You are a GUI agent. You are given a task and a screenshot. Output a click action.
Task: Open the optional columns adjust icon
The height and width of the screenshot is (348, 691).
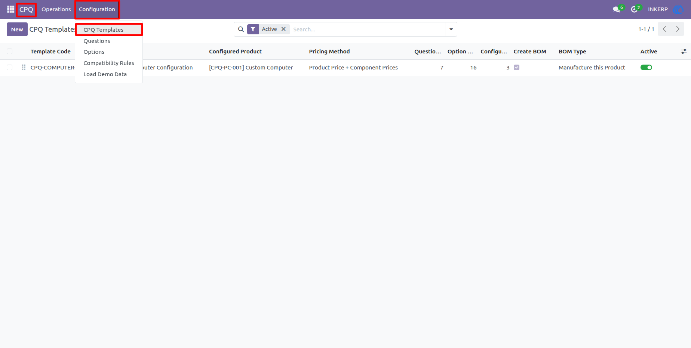pyautogui.click(x=684, y=52)
